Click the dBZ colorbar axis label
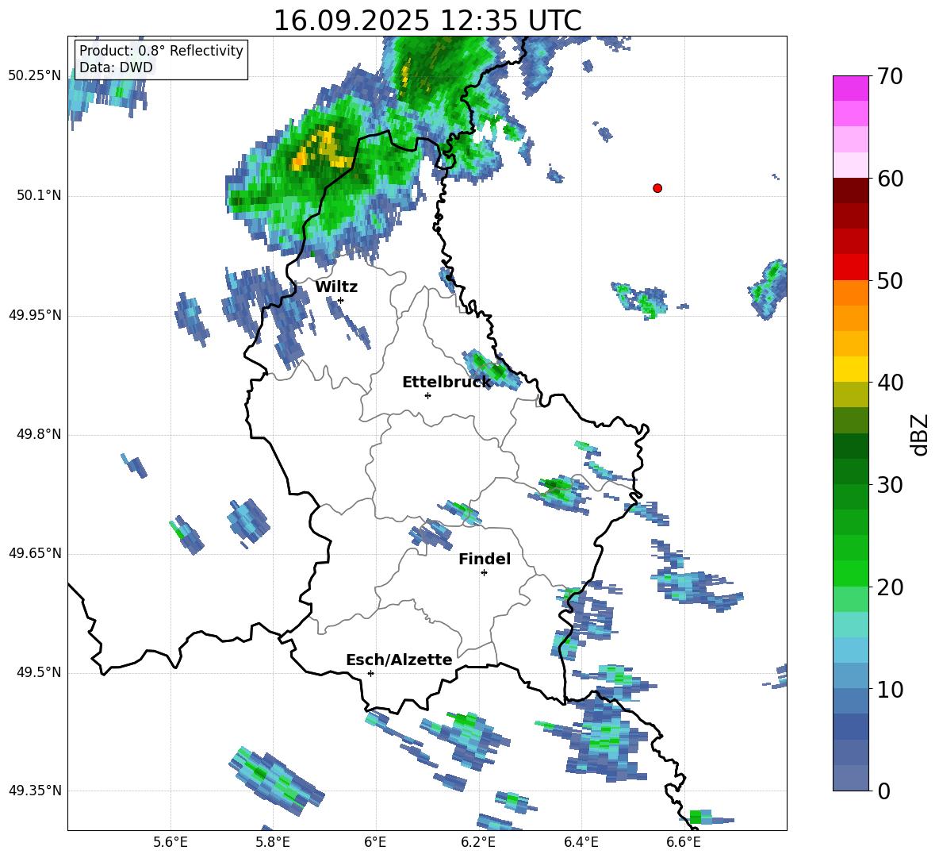939x858 pixels. pos(921,434)
